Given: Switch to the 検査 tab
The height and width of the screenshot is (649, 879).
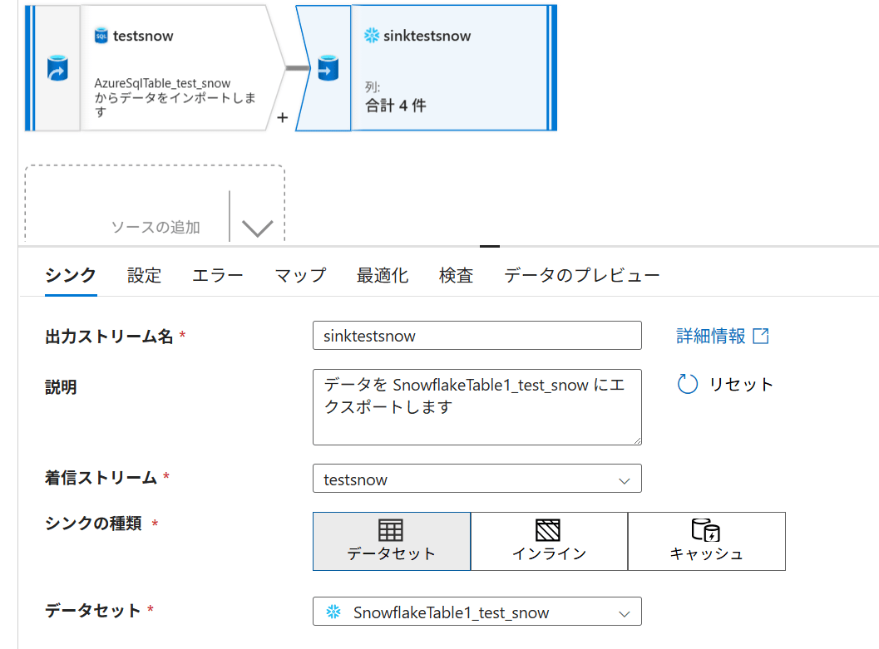Looking at the screenshot, I should pyautogui.click(x=456, y=275).
